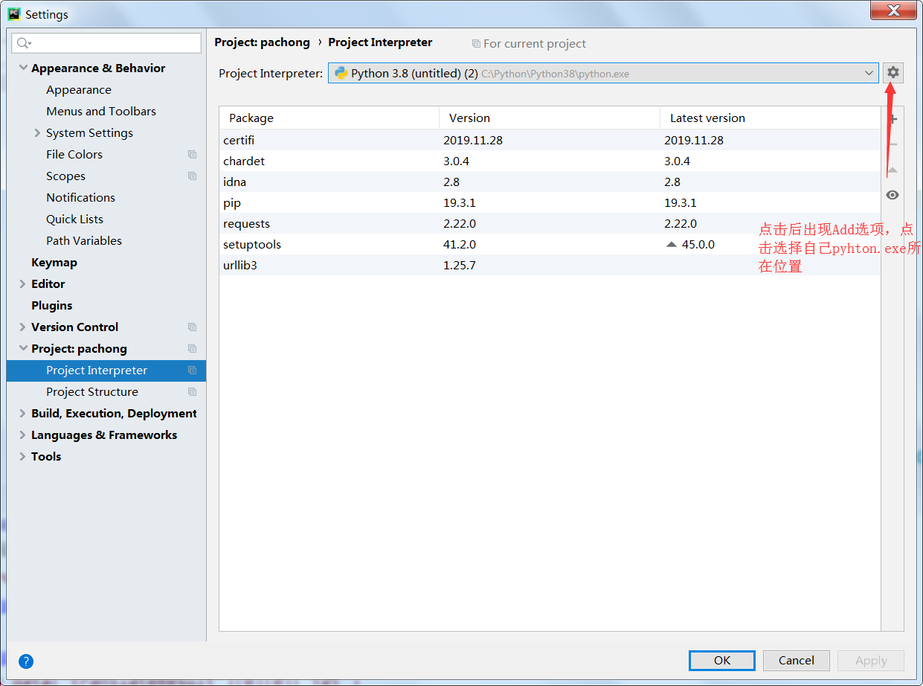Click the search magnifier in the settings search box
The height and width of the screenshot is (686, 923).
pyautogui.click(x=20, y=42)
